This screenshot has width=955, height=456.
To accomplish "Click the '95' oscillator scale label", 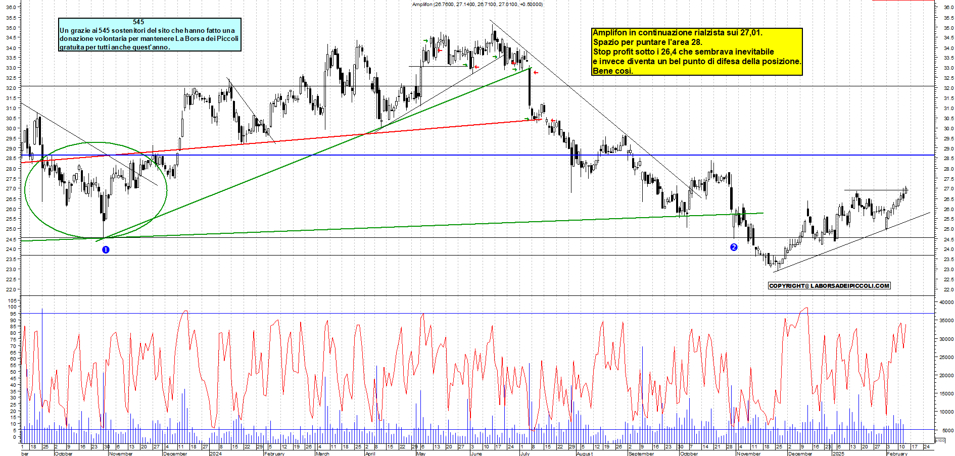I will 14,314.
